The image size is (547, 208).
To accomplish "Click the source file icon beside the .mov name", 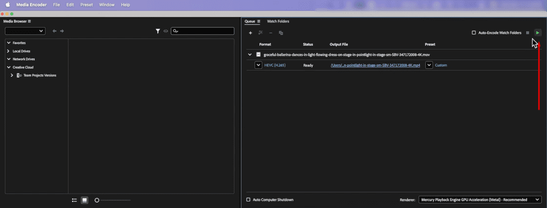I will (x=258, y=55).
